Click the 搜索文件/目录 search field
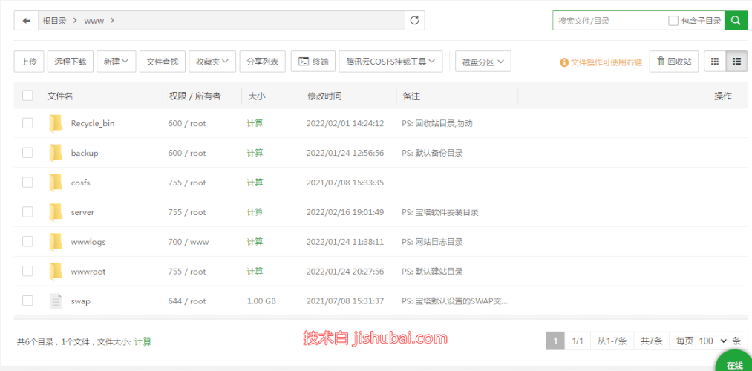 coord(610,21)
